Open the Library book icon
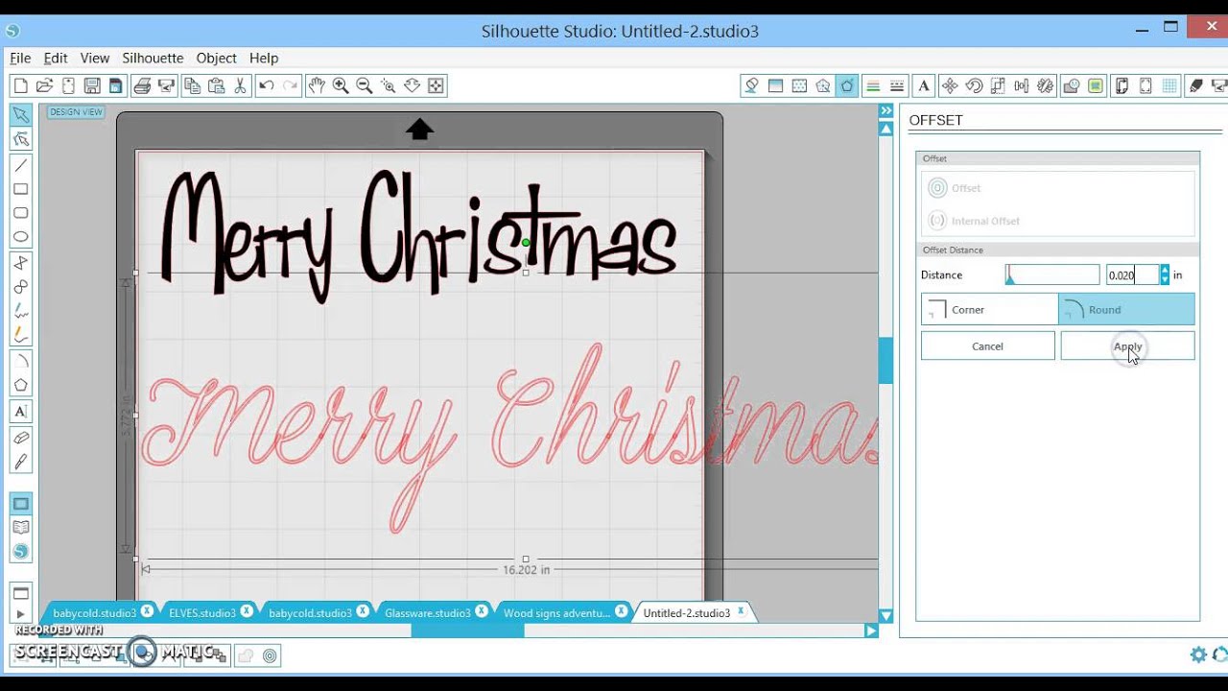This screenshot has width=1228, height=691. point(20,527)
